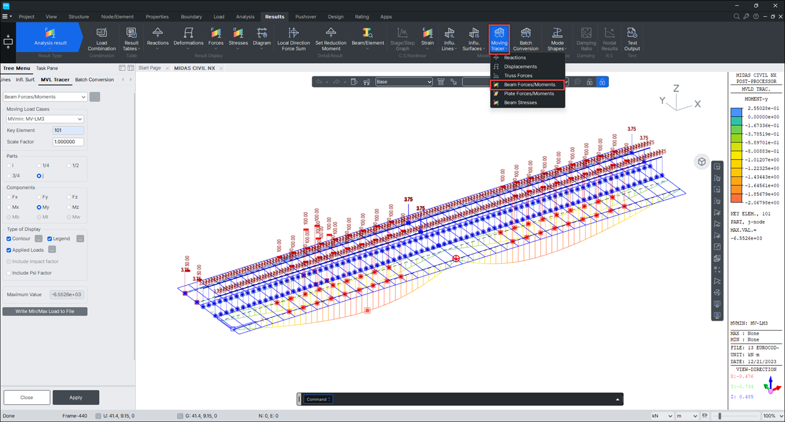
Task: Open the MVmin: MV-LM3 load case dropdown
Action: [45, 119]
